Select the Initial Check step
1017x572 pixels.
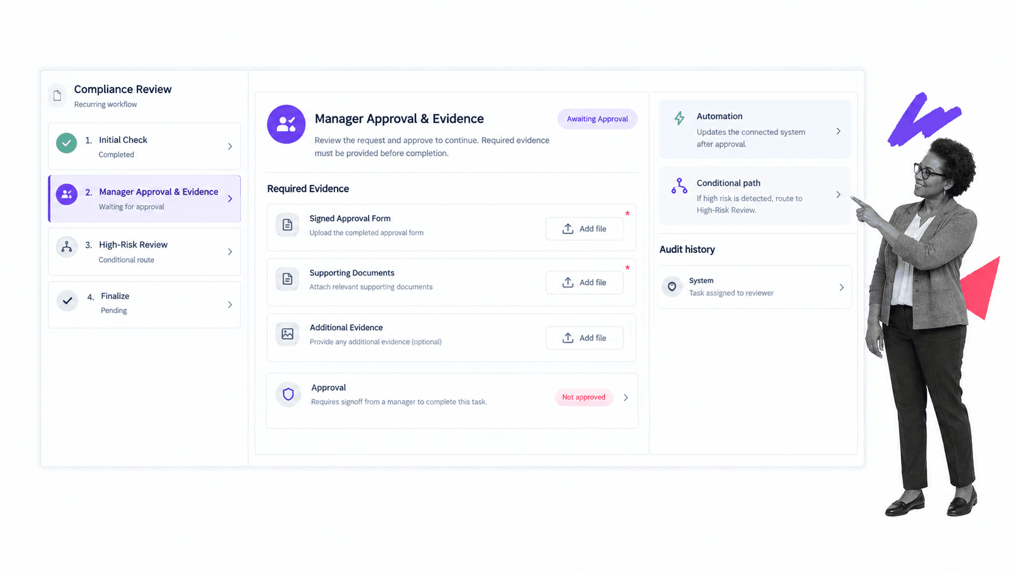(x=144, y=146)
